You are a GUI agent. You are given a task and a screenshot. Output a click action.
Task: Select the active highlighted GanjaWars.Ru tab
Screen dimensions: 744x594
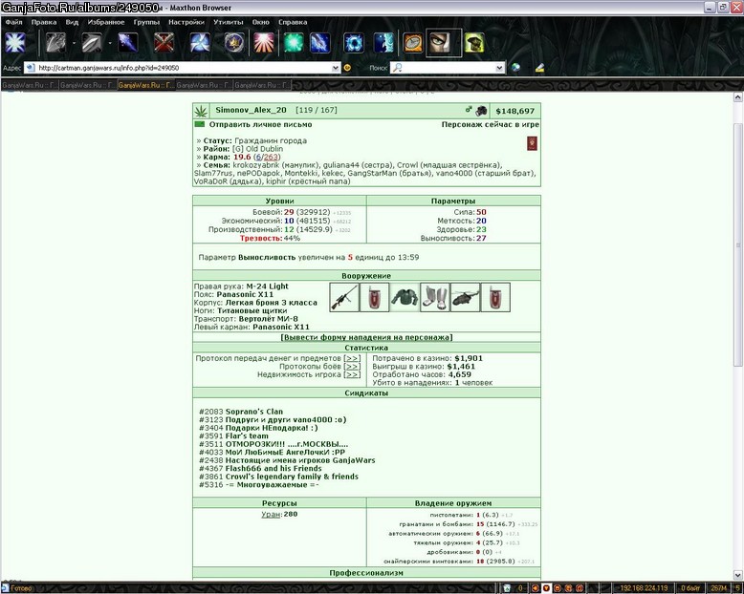[146, 85]
